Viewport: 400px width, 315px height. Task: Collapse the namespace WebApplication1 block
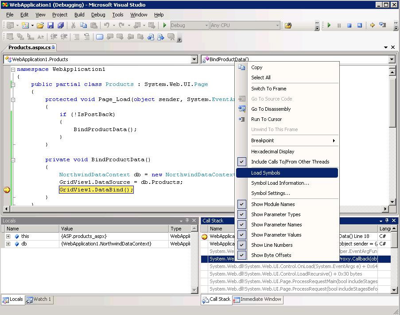13,70
